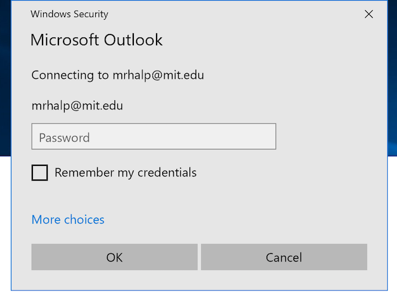Screen dimensions: 397x295
Task: Click the X icon at dialog corner
Action: tap(369, 14)
